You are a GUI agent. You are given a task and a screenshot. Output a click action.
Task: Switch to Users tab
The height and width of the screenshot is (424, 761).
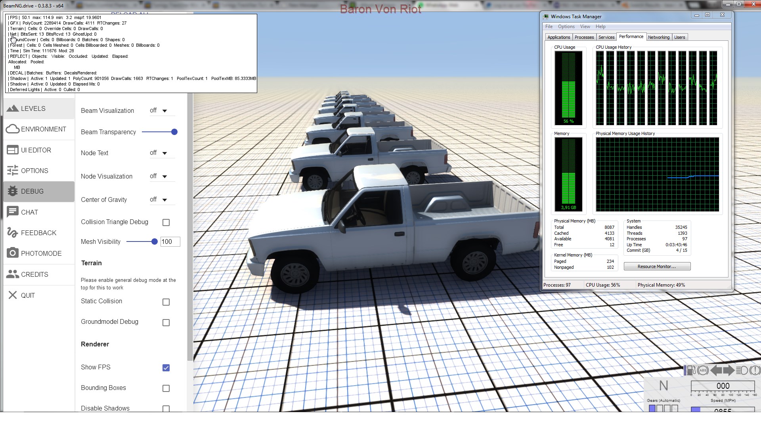point(679,37)
